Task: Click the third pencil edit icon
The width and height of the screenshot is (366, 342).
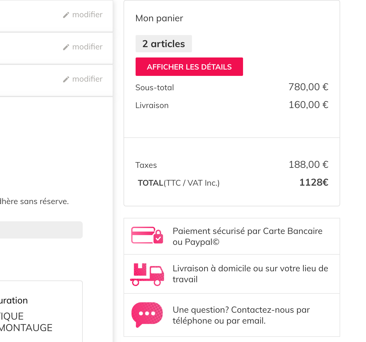Action: [66, 79]
